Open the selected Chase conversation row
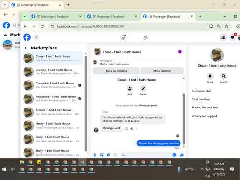240x180 pixels. pyautogui.click(x=52, y=58)
